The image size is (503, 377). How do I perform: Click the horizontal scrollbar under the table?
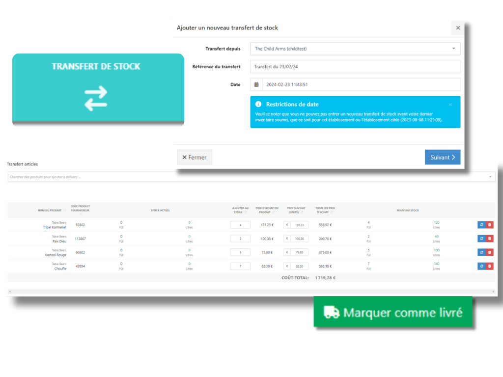coord(251,292)
